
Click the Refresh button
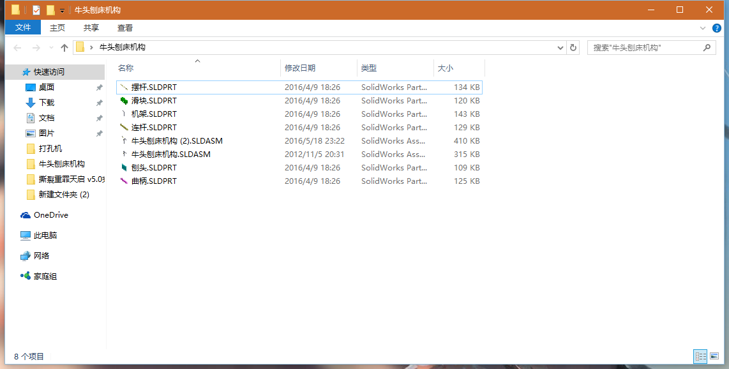(573, 47)
